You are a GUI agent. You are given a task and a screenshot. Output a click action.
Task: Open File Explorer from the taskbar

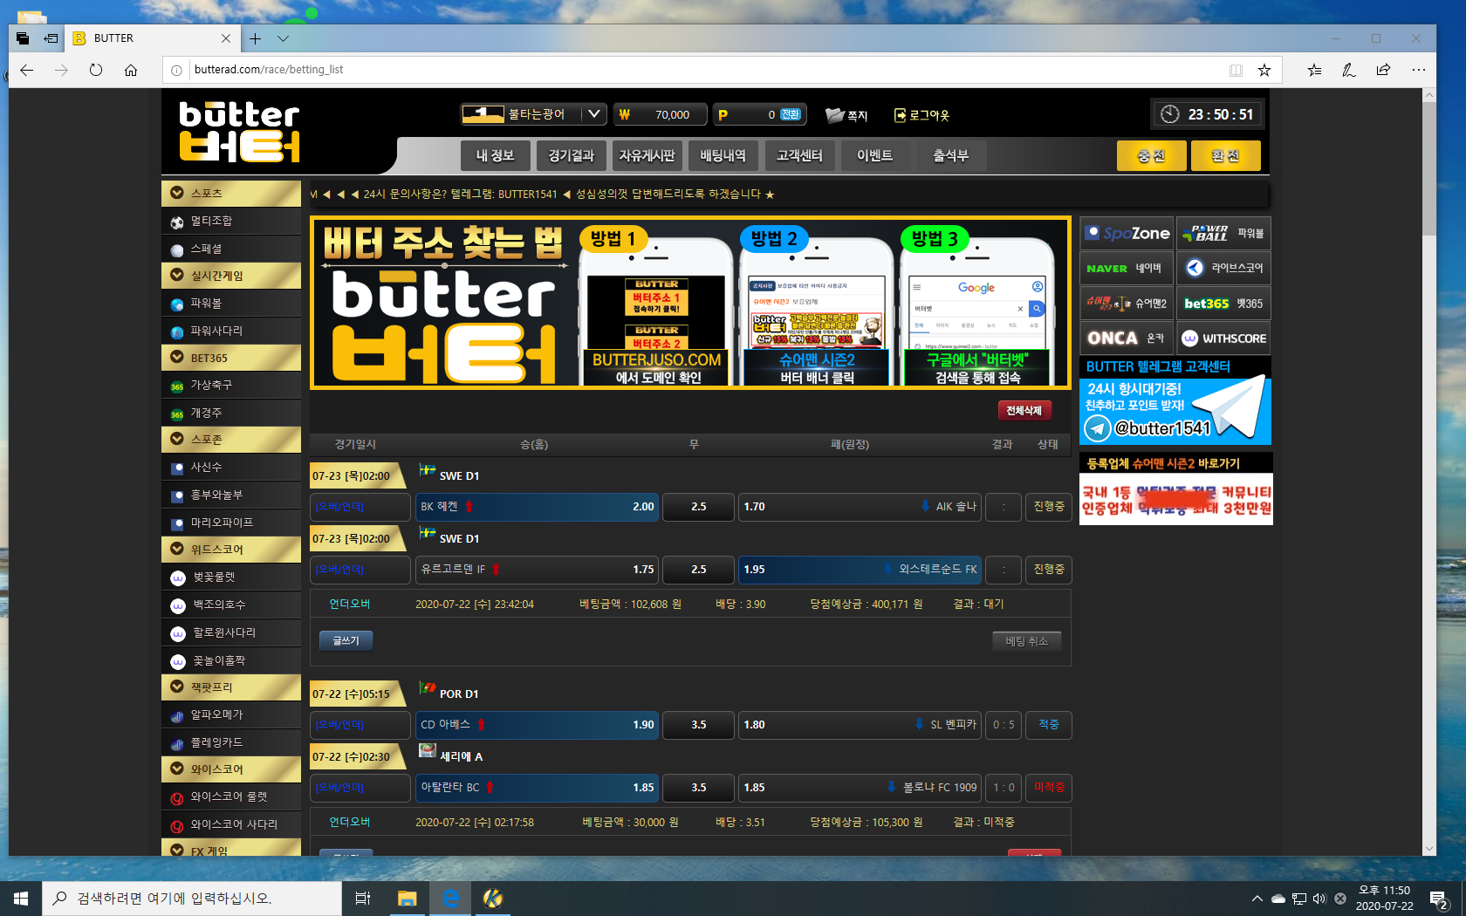point(407,898)
